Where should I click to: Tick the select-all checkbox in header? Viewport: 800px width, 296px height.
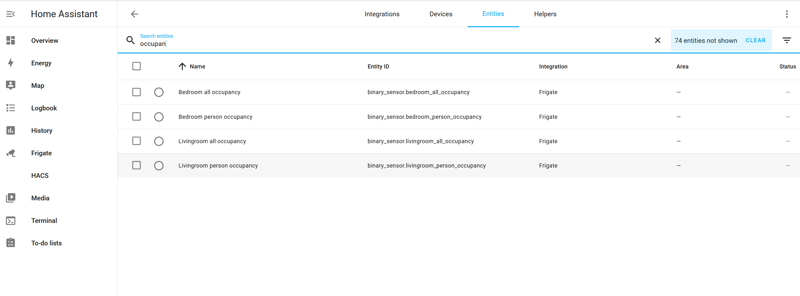tap(136, 66)
